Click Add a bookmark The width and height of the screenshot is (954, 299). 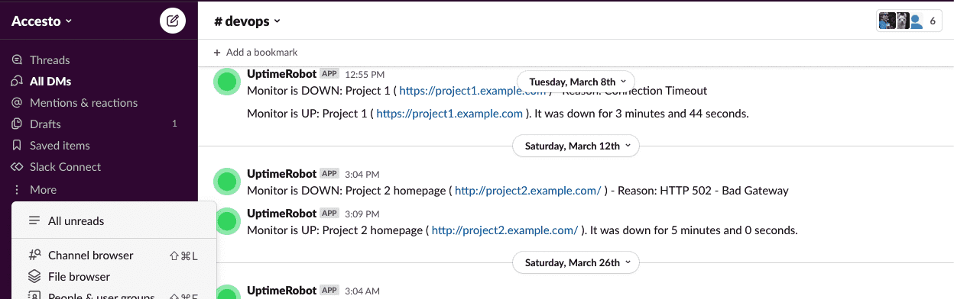256,53
